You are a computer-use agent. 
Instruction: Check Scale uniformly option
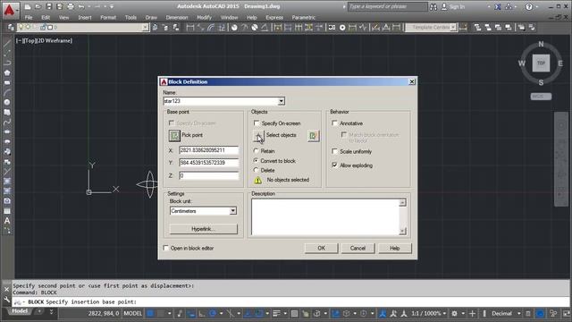334,151
